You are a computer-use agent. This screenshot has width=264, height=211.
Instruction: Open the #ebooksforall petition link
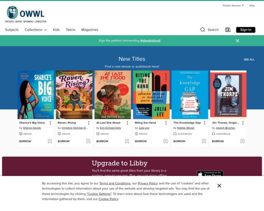pyautogui.click(x=150, y=40)
